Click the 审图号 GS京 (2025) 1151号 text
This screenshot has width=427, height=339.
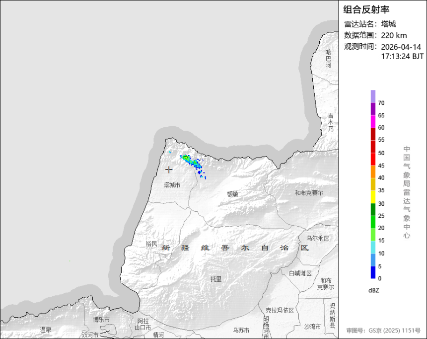pos(383,331)
